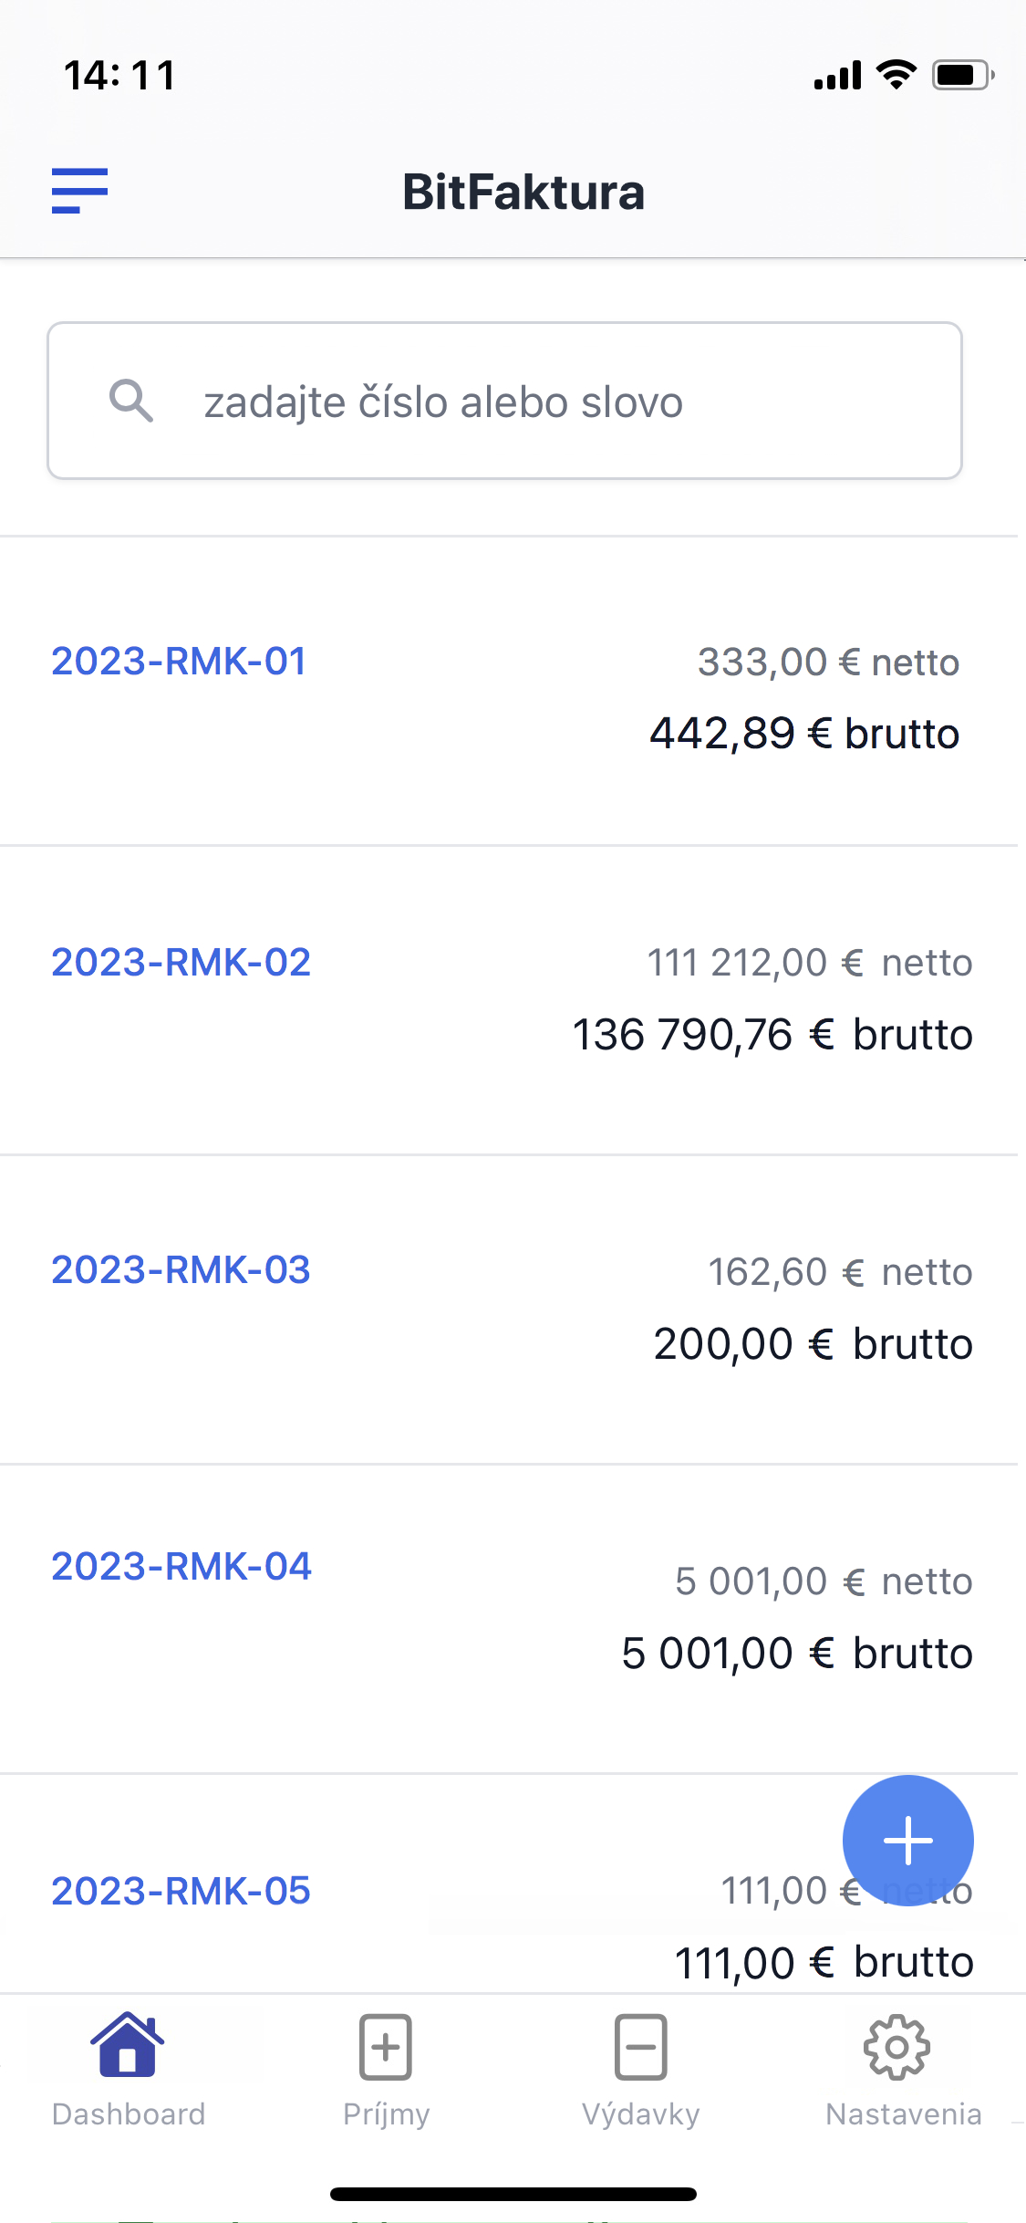This screenshot has width=1026, height=2223.
Task: Focus the 'zadajte číslo alebo slovo' search field
Action: point(504,401)
